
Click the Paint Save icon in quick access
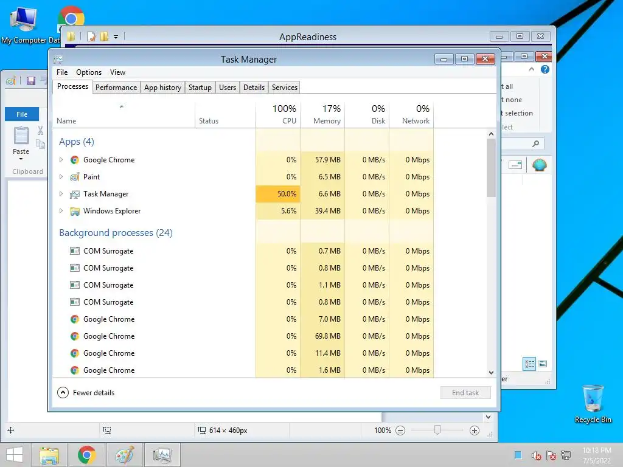(31, 81)
